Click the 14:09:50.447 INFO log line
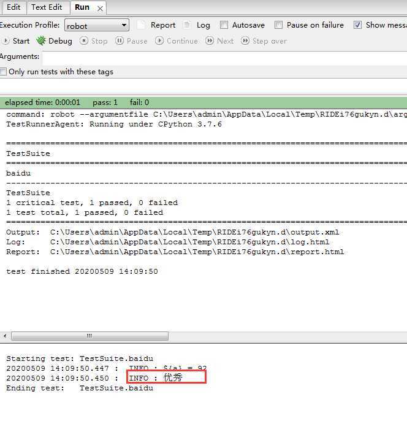This screenshot has width=407, height=426. (107, 368)
